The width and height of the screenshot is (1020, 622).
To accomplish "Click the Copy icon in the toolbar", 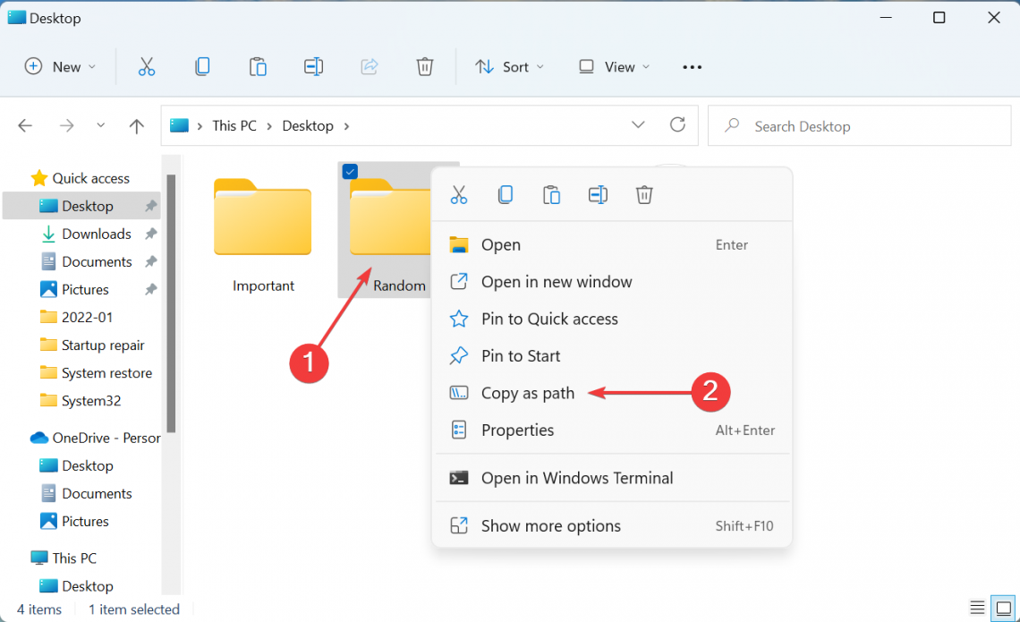I will click(x=202, y=66).
